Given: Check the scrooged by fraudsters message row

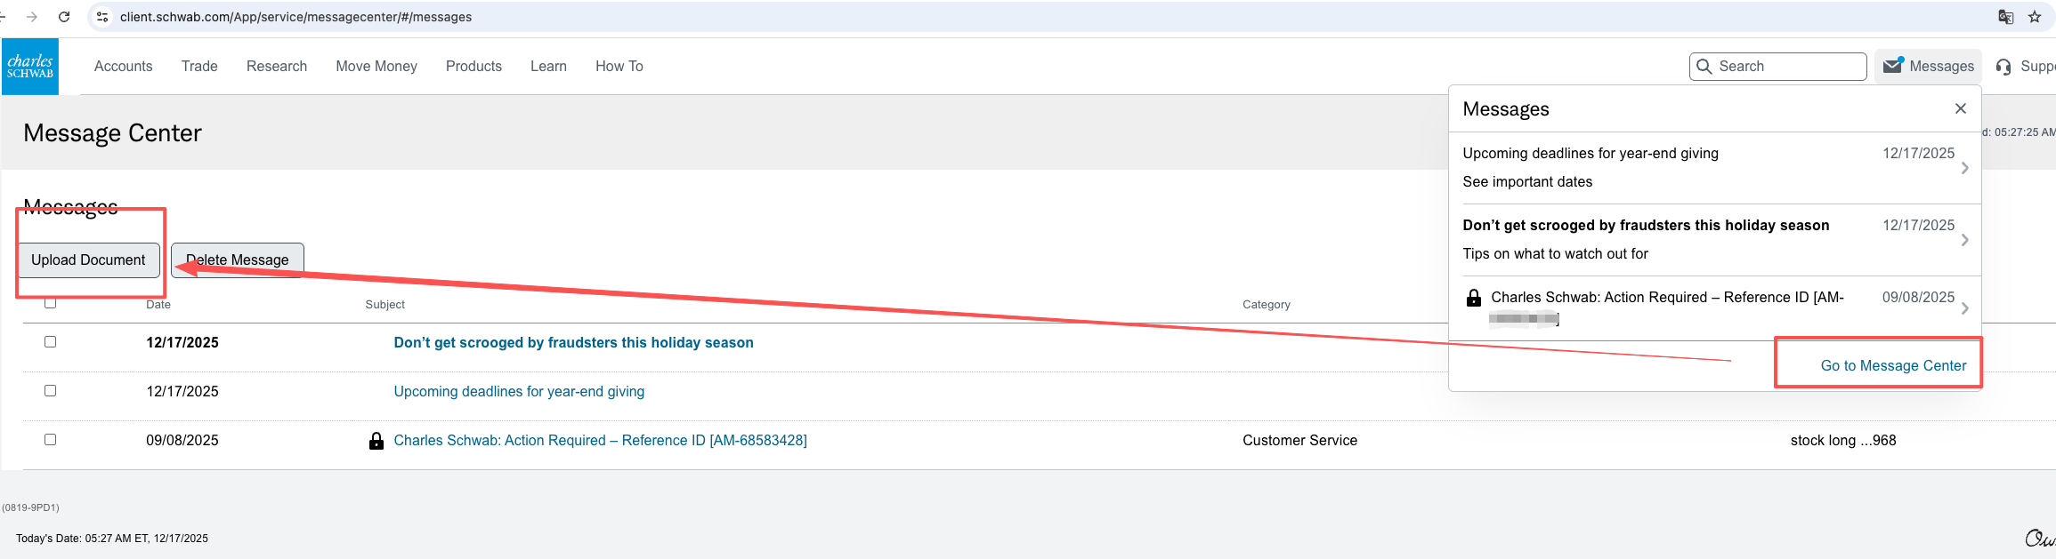Looking at the screenshot, I should pyautogui.click(x=51, y=342).
